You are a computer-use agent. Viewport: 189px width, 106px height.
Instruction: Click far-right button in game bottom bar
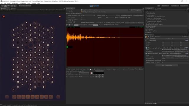pyautogui.click(x=58, y=97)
